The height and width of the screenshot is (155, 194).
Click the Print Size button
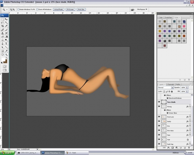81,9
